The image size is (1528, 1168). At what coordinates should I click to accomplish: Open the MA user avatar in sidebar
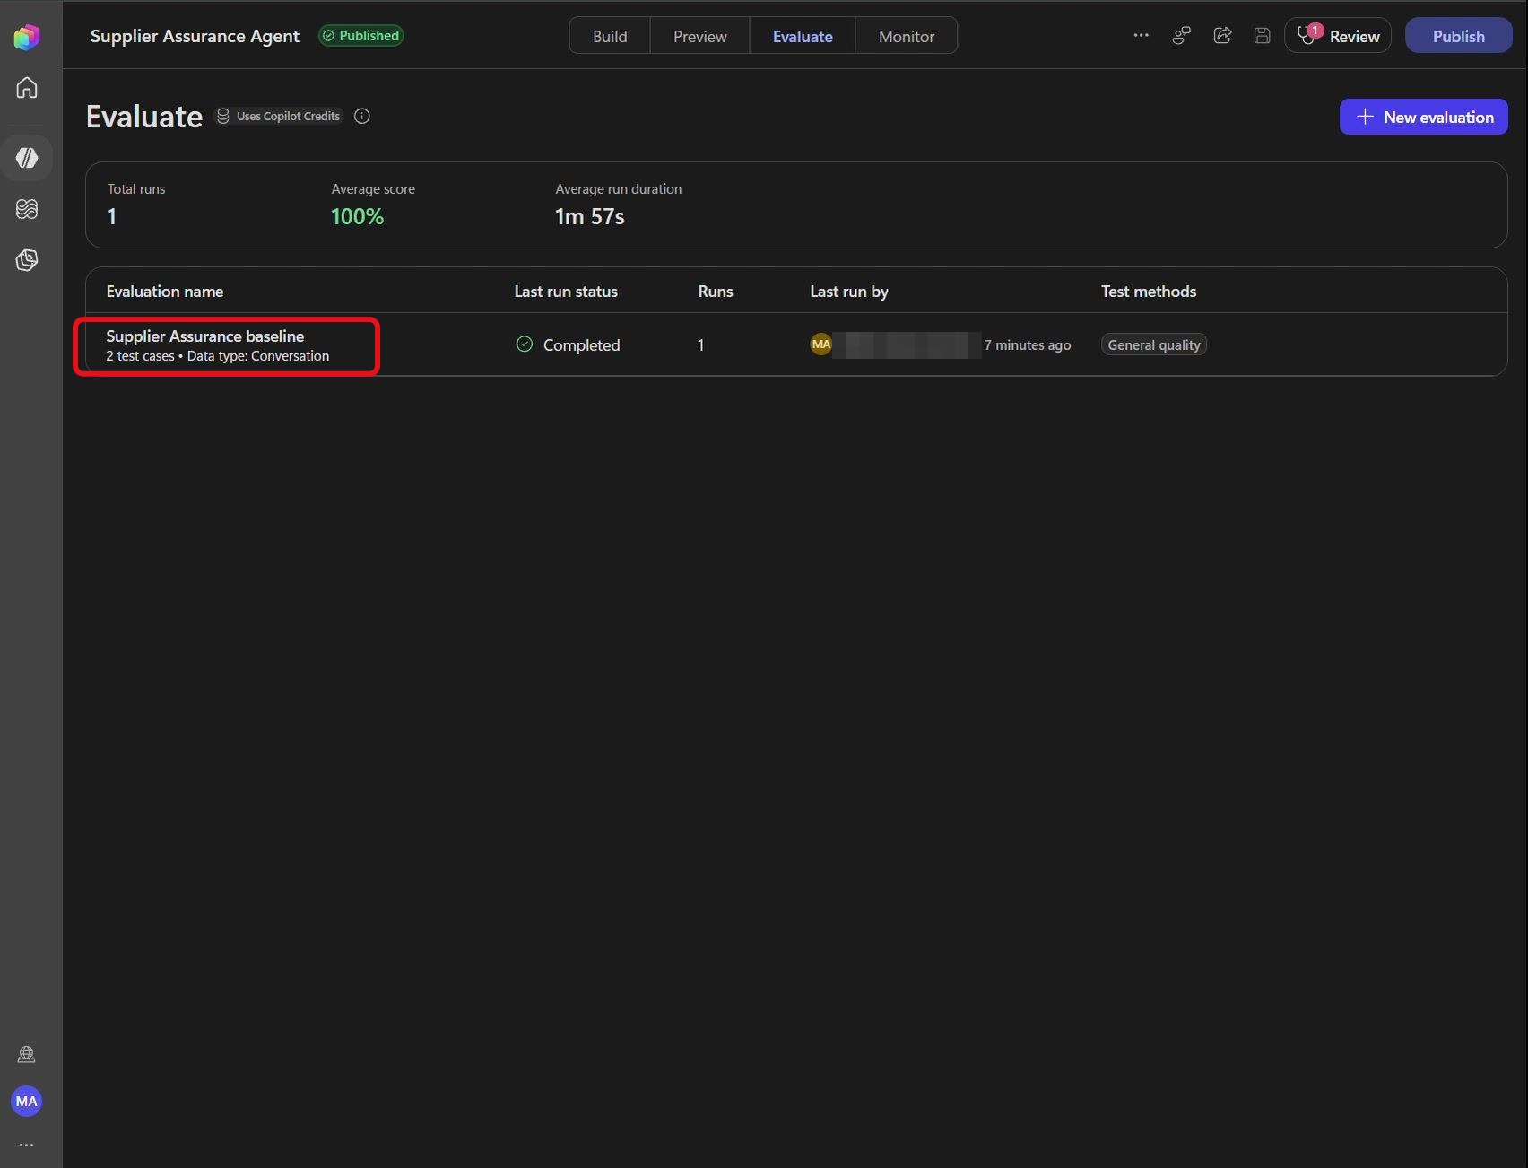pos(27,1101)
